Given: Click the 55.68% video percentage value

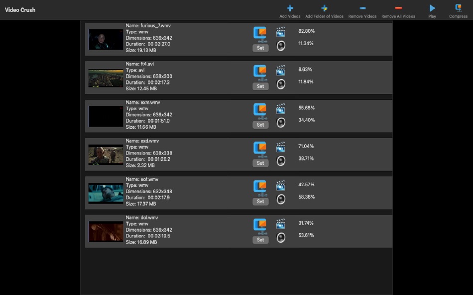Looking at the screenshot, I should pos(307,108).
